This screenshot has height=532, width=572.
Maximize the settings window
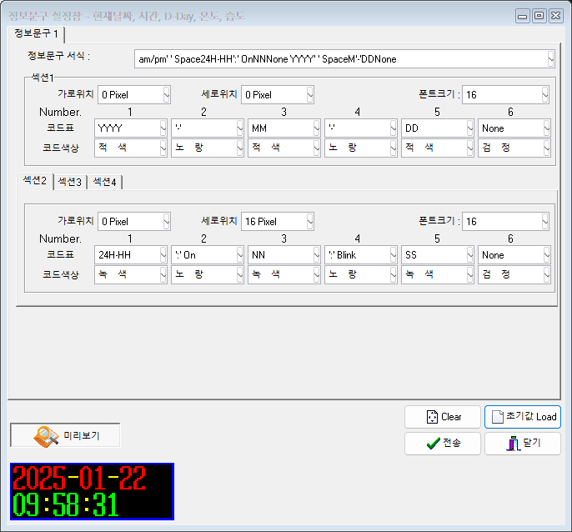coord(539,16)
